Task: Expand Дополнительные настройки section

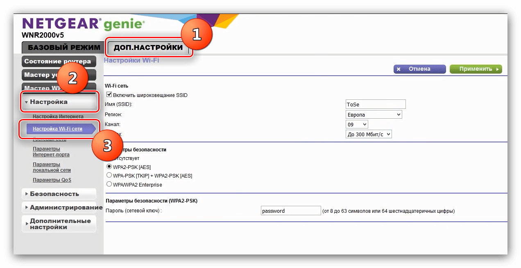Action: click(60, 224)
